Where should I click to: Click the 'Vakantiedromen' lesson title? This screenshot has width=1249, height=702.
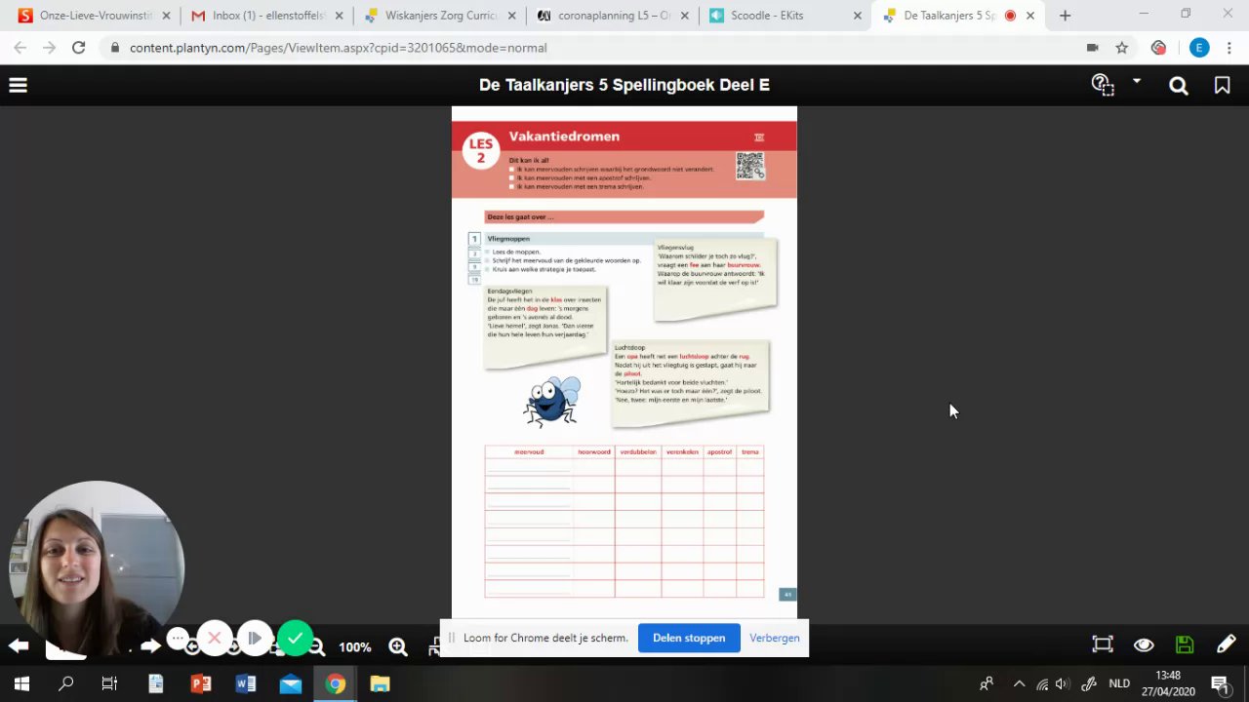click(x=564, y=136)
